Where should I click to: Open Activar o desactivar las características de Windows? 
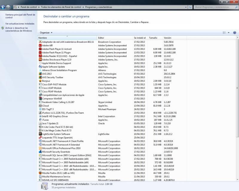point(19,30)
